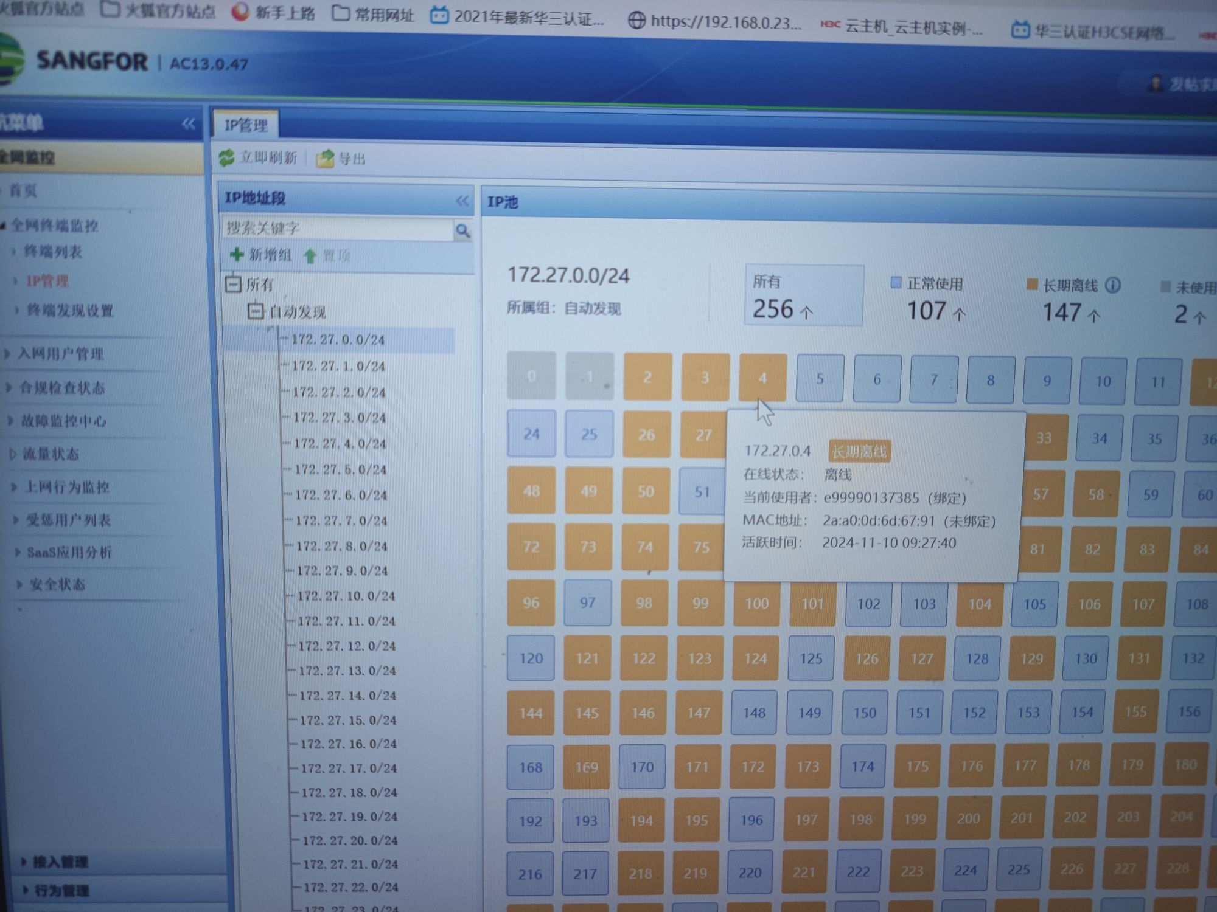The width and height of the screenshot is (1217, 912).
Task: Select subnet 172.27.15.0/24 in tree
Action: click(347, 720)
